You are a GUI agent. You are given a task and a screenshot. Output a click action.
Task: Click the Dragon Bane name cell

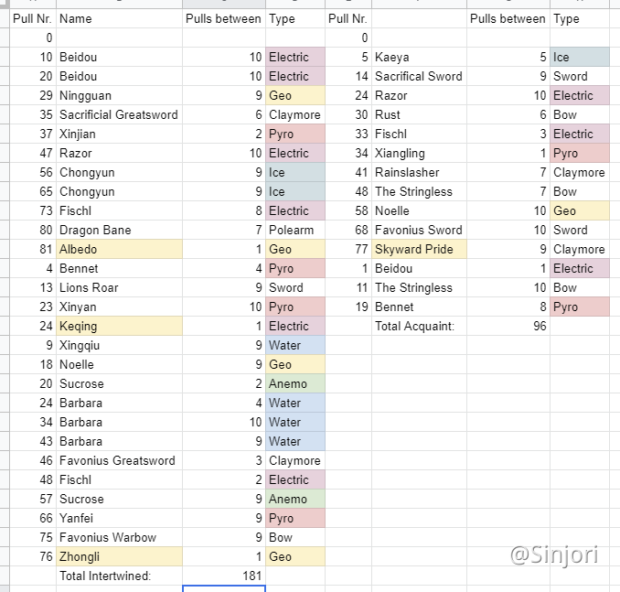pos(119,230)
